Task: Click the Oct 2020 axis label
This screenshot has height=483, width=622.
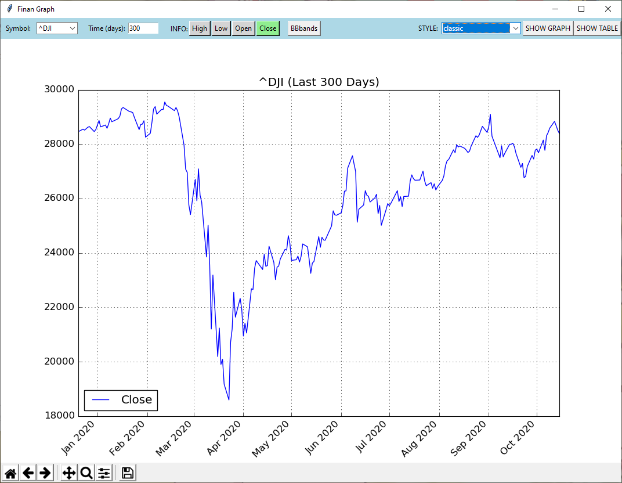Action: coord(518,438)
